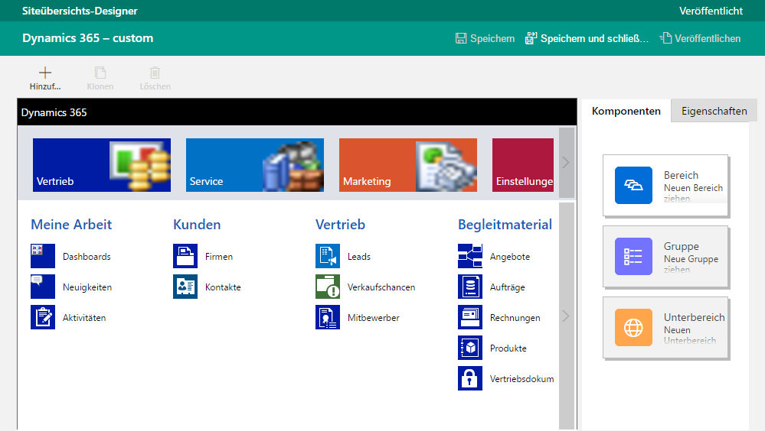The height and width of the screenshot is (431, 765).
Task: Click the Speichern button
Action: coord(485,38)
